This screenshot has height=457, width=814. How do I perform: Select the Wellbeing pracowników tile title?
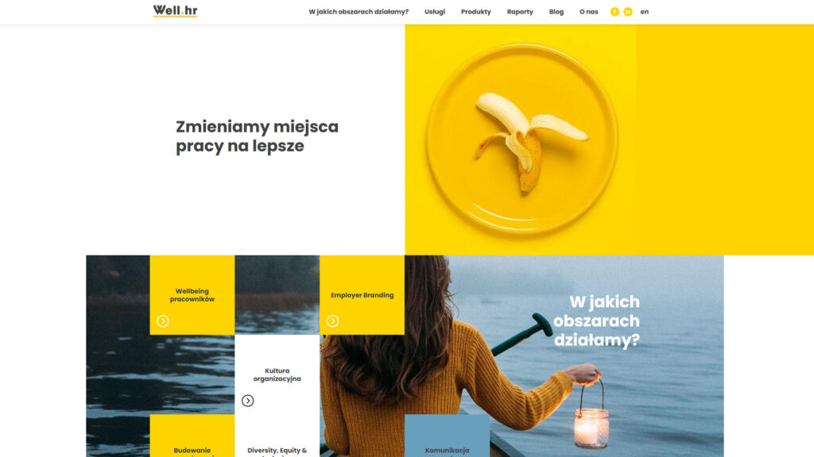(x=192, y=295)
